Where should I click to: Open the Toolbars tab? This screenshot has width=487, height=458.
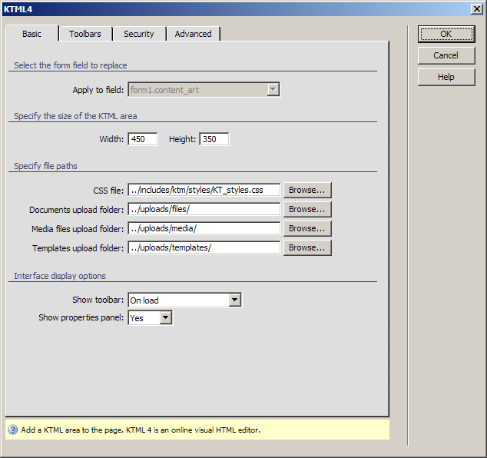85,34
